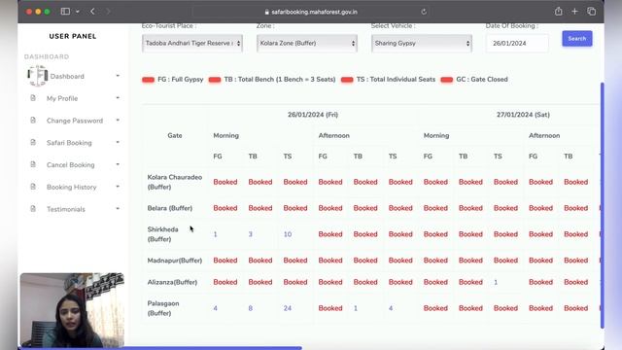Viewport: 622px width, 350px height.
Task: Open Cancel Booking menu item
Action: 70,165
